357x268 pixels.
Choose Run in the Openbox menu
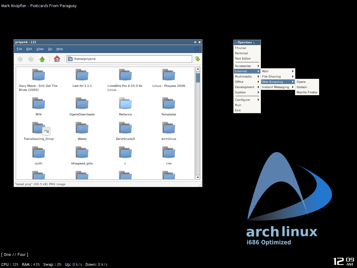click(x=247, y=105)
